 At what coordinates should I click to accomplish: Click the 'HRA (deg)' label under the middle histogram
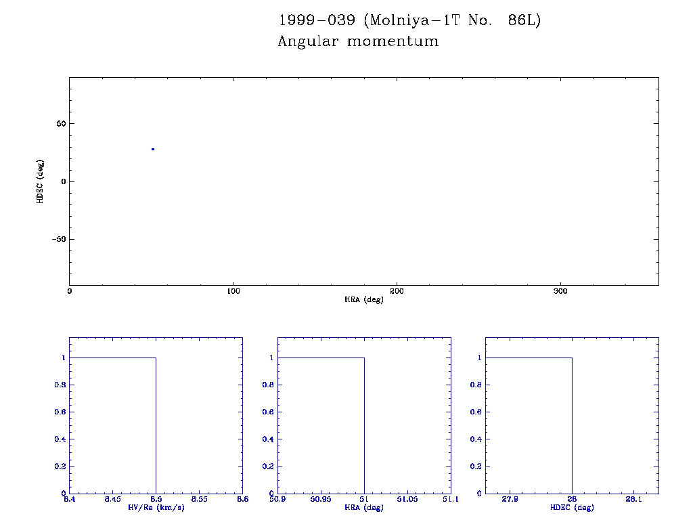coord(364,507)
